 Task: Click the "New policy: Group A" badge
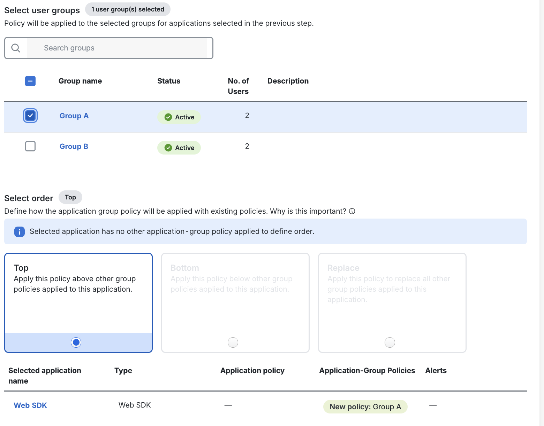pyautogui.click(x=365, y=407)
